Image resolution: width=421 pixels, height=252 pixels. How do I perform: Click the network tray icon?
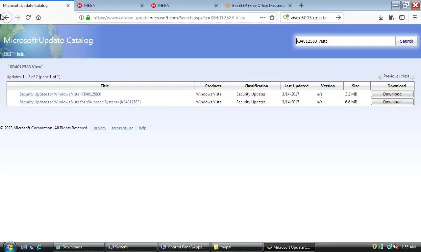[389, 247]
